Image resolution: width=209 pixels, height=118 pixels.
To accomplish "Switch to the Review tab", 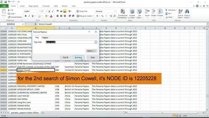I will (65, 6).
